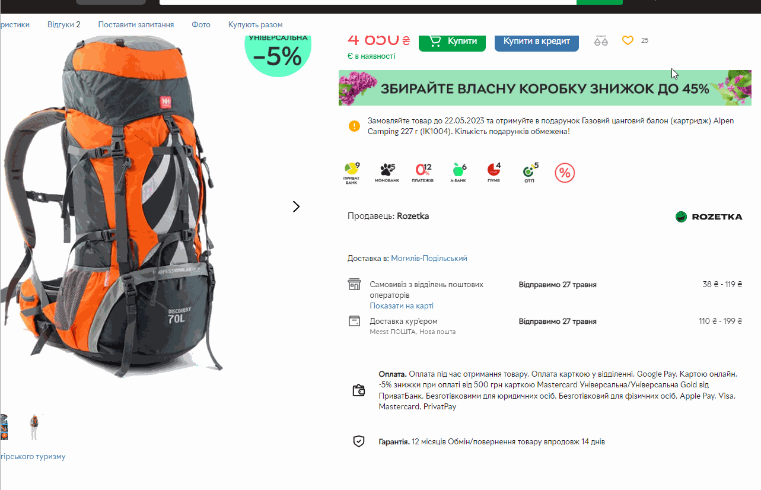Open the Відгуки tab
The image size is (761, 490).
click(63, 25)
